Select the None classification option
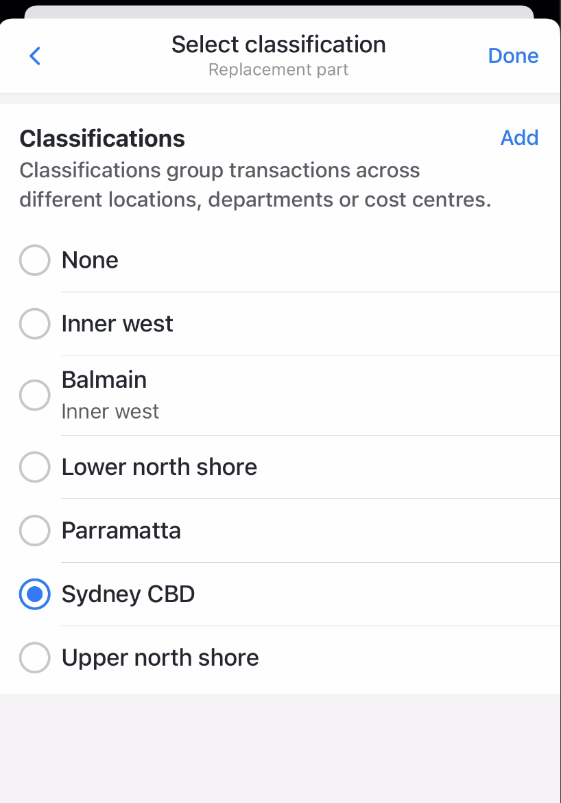Viewport: 561px width, 803px height. click(x=34, y=260)
